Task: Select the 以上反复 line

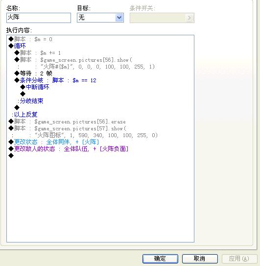Action: point(24,115)
